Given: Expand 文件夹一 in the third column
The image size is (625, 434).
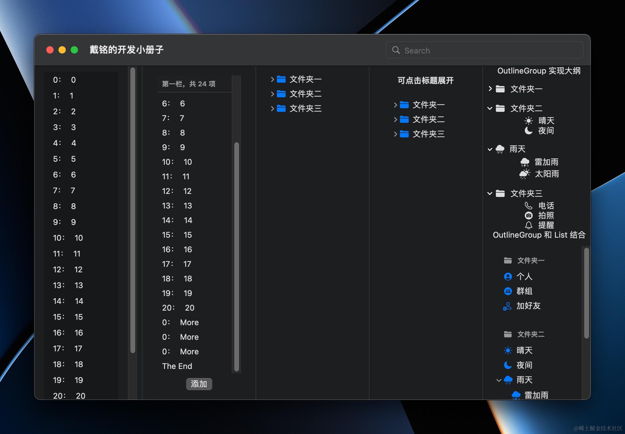Looking at the screenshot, I should (272, 79).
